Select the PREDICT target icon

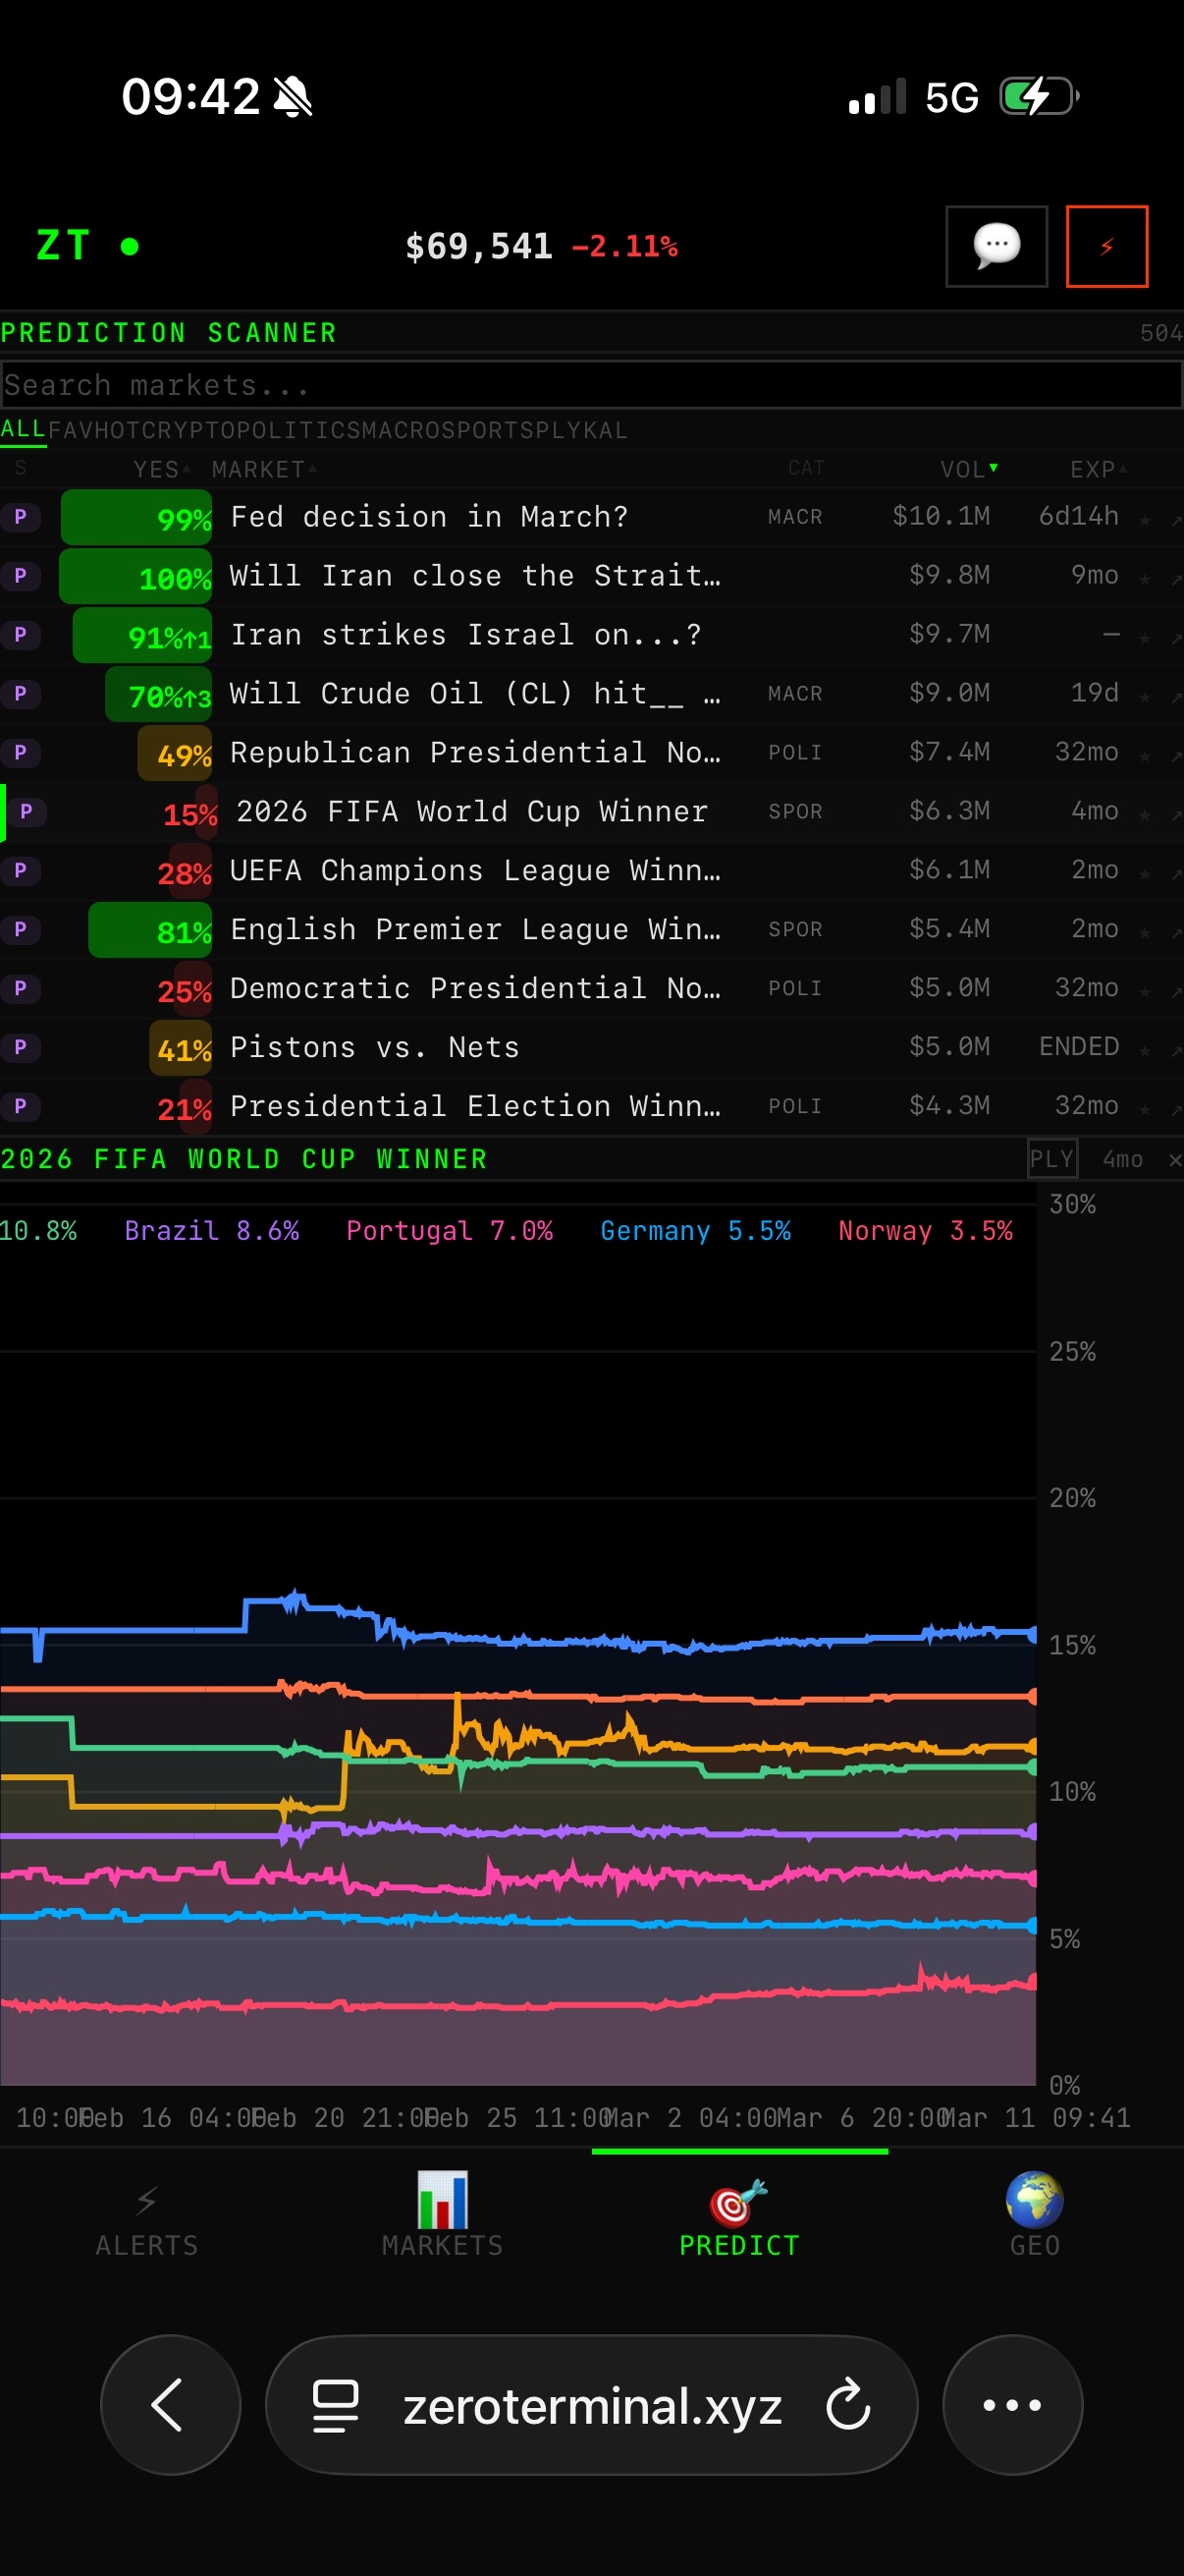coord(738,2201)
